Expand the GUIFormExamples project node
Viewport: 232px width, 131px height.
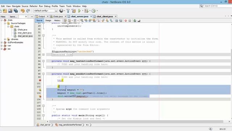(1, 43)
